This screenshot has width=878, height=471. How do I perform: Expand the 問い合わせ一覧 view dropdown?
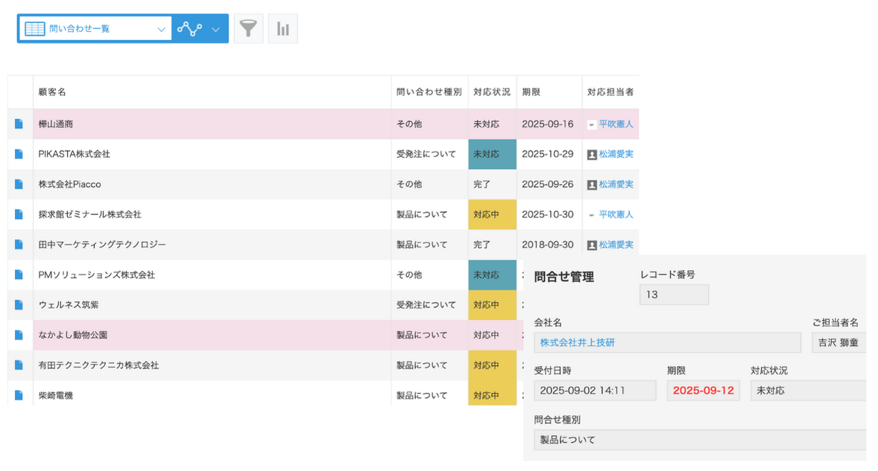click(x=161, y=29)
